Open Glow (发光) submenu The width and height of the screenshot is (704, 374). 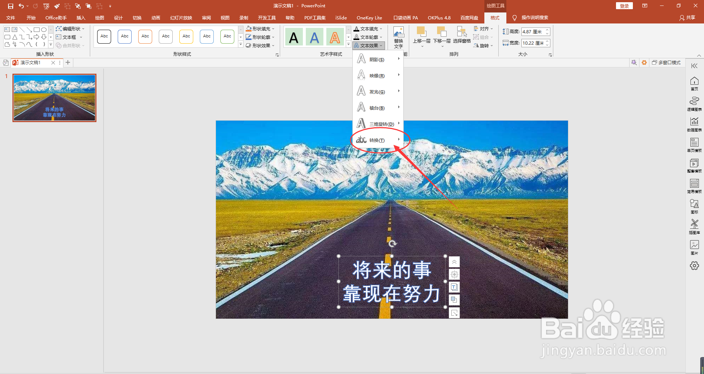(378, 91)
